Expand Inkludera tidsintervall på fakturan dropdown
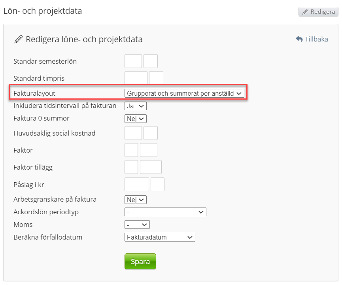This screenshot has width=342, height=285. 136,106
